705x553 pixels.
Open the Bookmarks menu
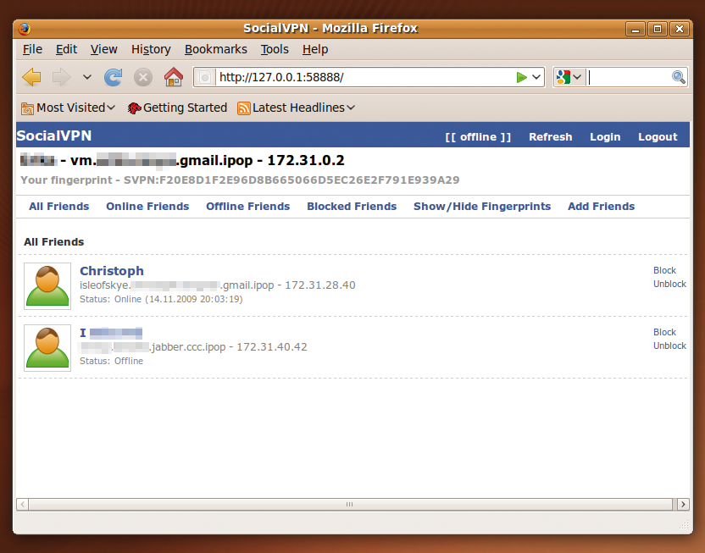click(216, 49)
